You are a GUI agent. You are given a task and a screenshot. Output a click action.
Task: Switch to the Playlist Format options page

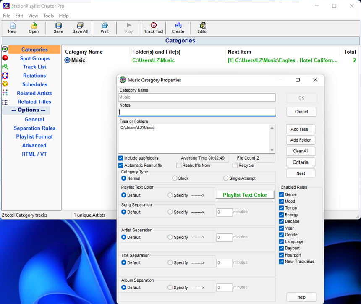click(34, 136)
